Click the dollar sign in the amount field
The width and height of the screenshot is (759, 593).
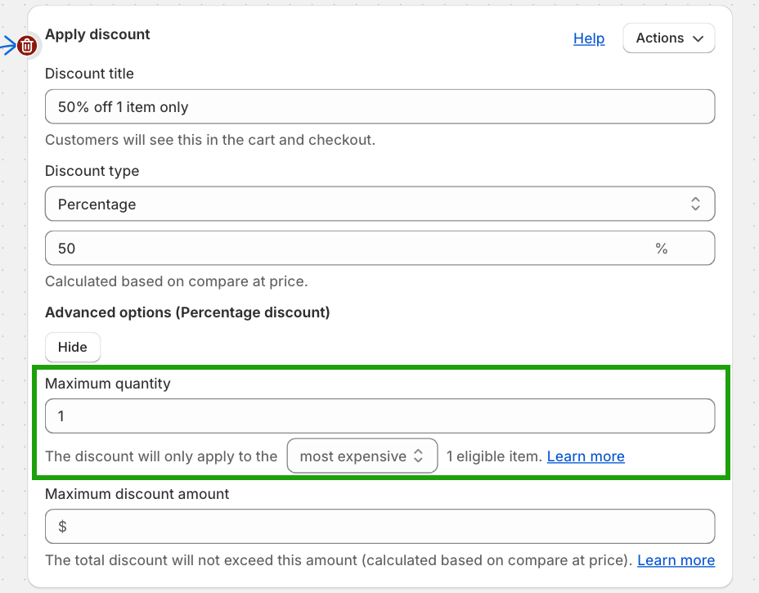point(62,527)
